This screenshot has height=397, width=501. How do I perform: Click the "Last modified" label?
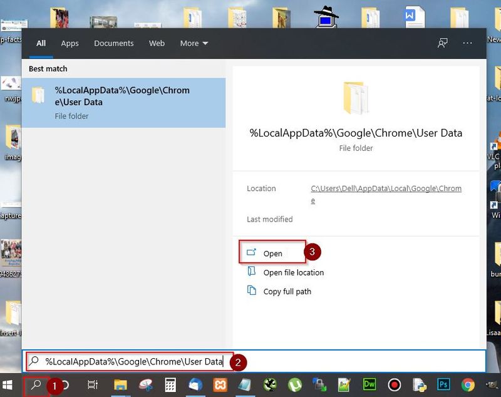point(270,219)
